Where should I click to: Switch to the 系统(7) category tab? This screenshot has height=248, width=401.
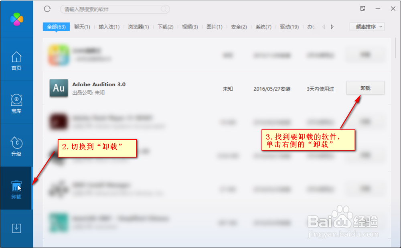point(263,26)
